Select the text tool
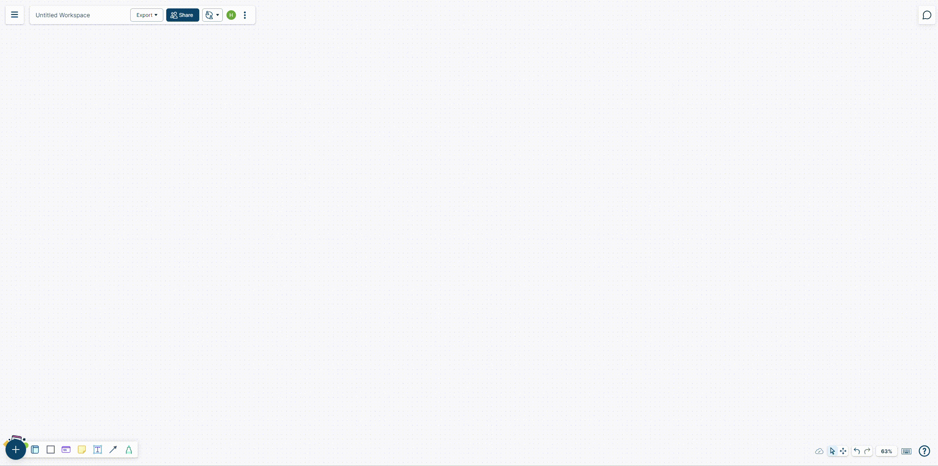This screenshot has height=466, width=938. [98, 449]
